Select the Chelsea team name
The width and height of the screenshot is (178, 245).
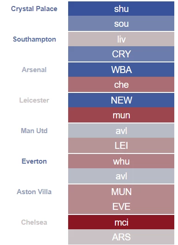(x=34, y=222)
